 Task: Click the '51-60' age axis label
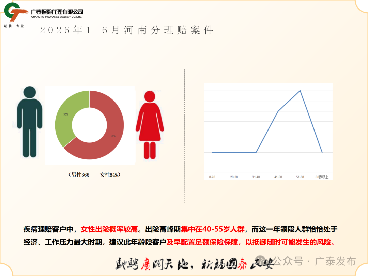click(x=300, y=177)
